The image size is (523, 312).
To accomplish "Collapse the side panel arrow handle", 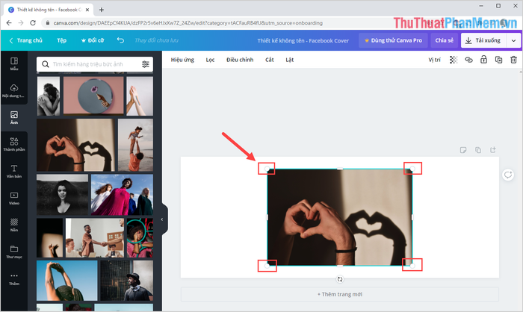I will pos(163,219).
